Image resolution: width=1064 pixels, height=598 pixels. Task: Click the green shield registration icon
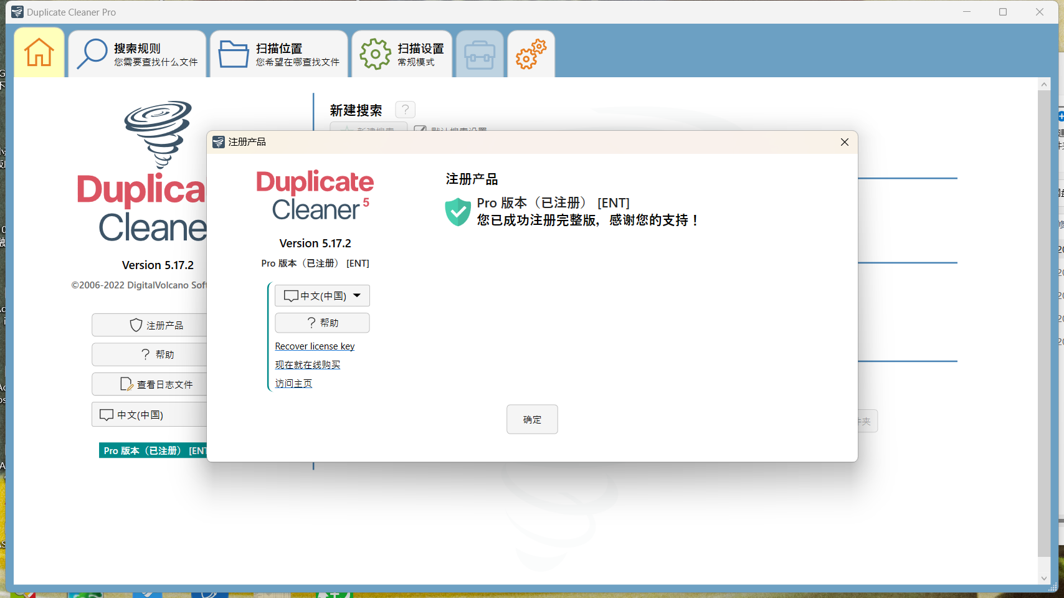point(458,212)
